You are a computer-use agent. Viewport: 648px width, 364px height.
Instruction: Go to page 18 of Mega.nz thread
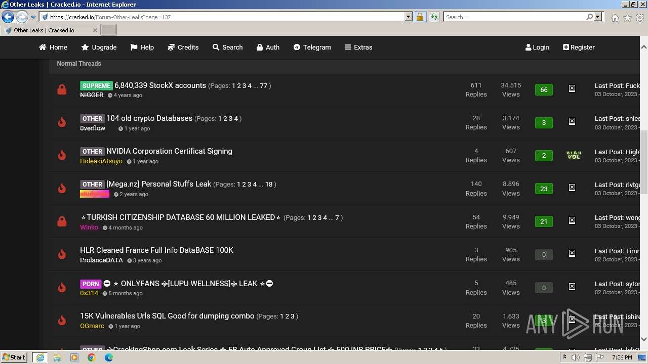click(x=269, y=185)
